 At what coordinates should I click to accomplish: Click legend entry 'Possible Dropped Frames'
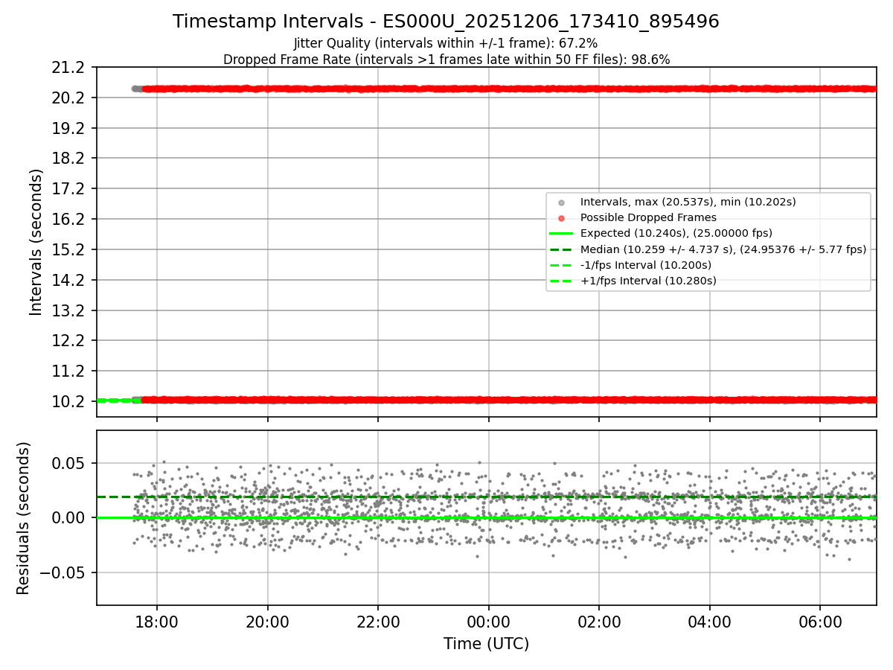648,217
